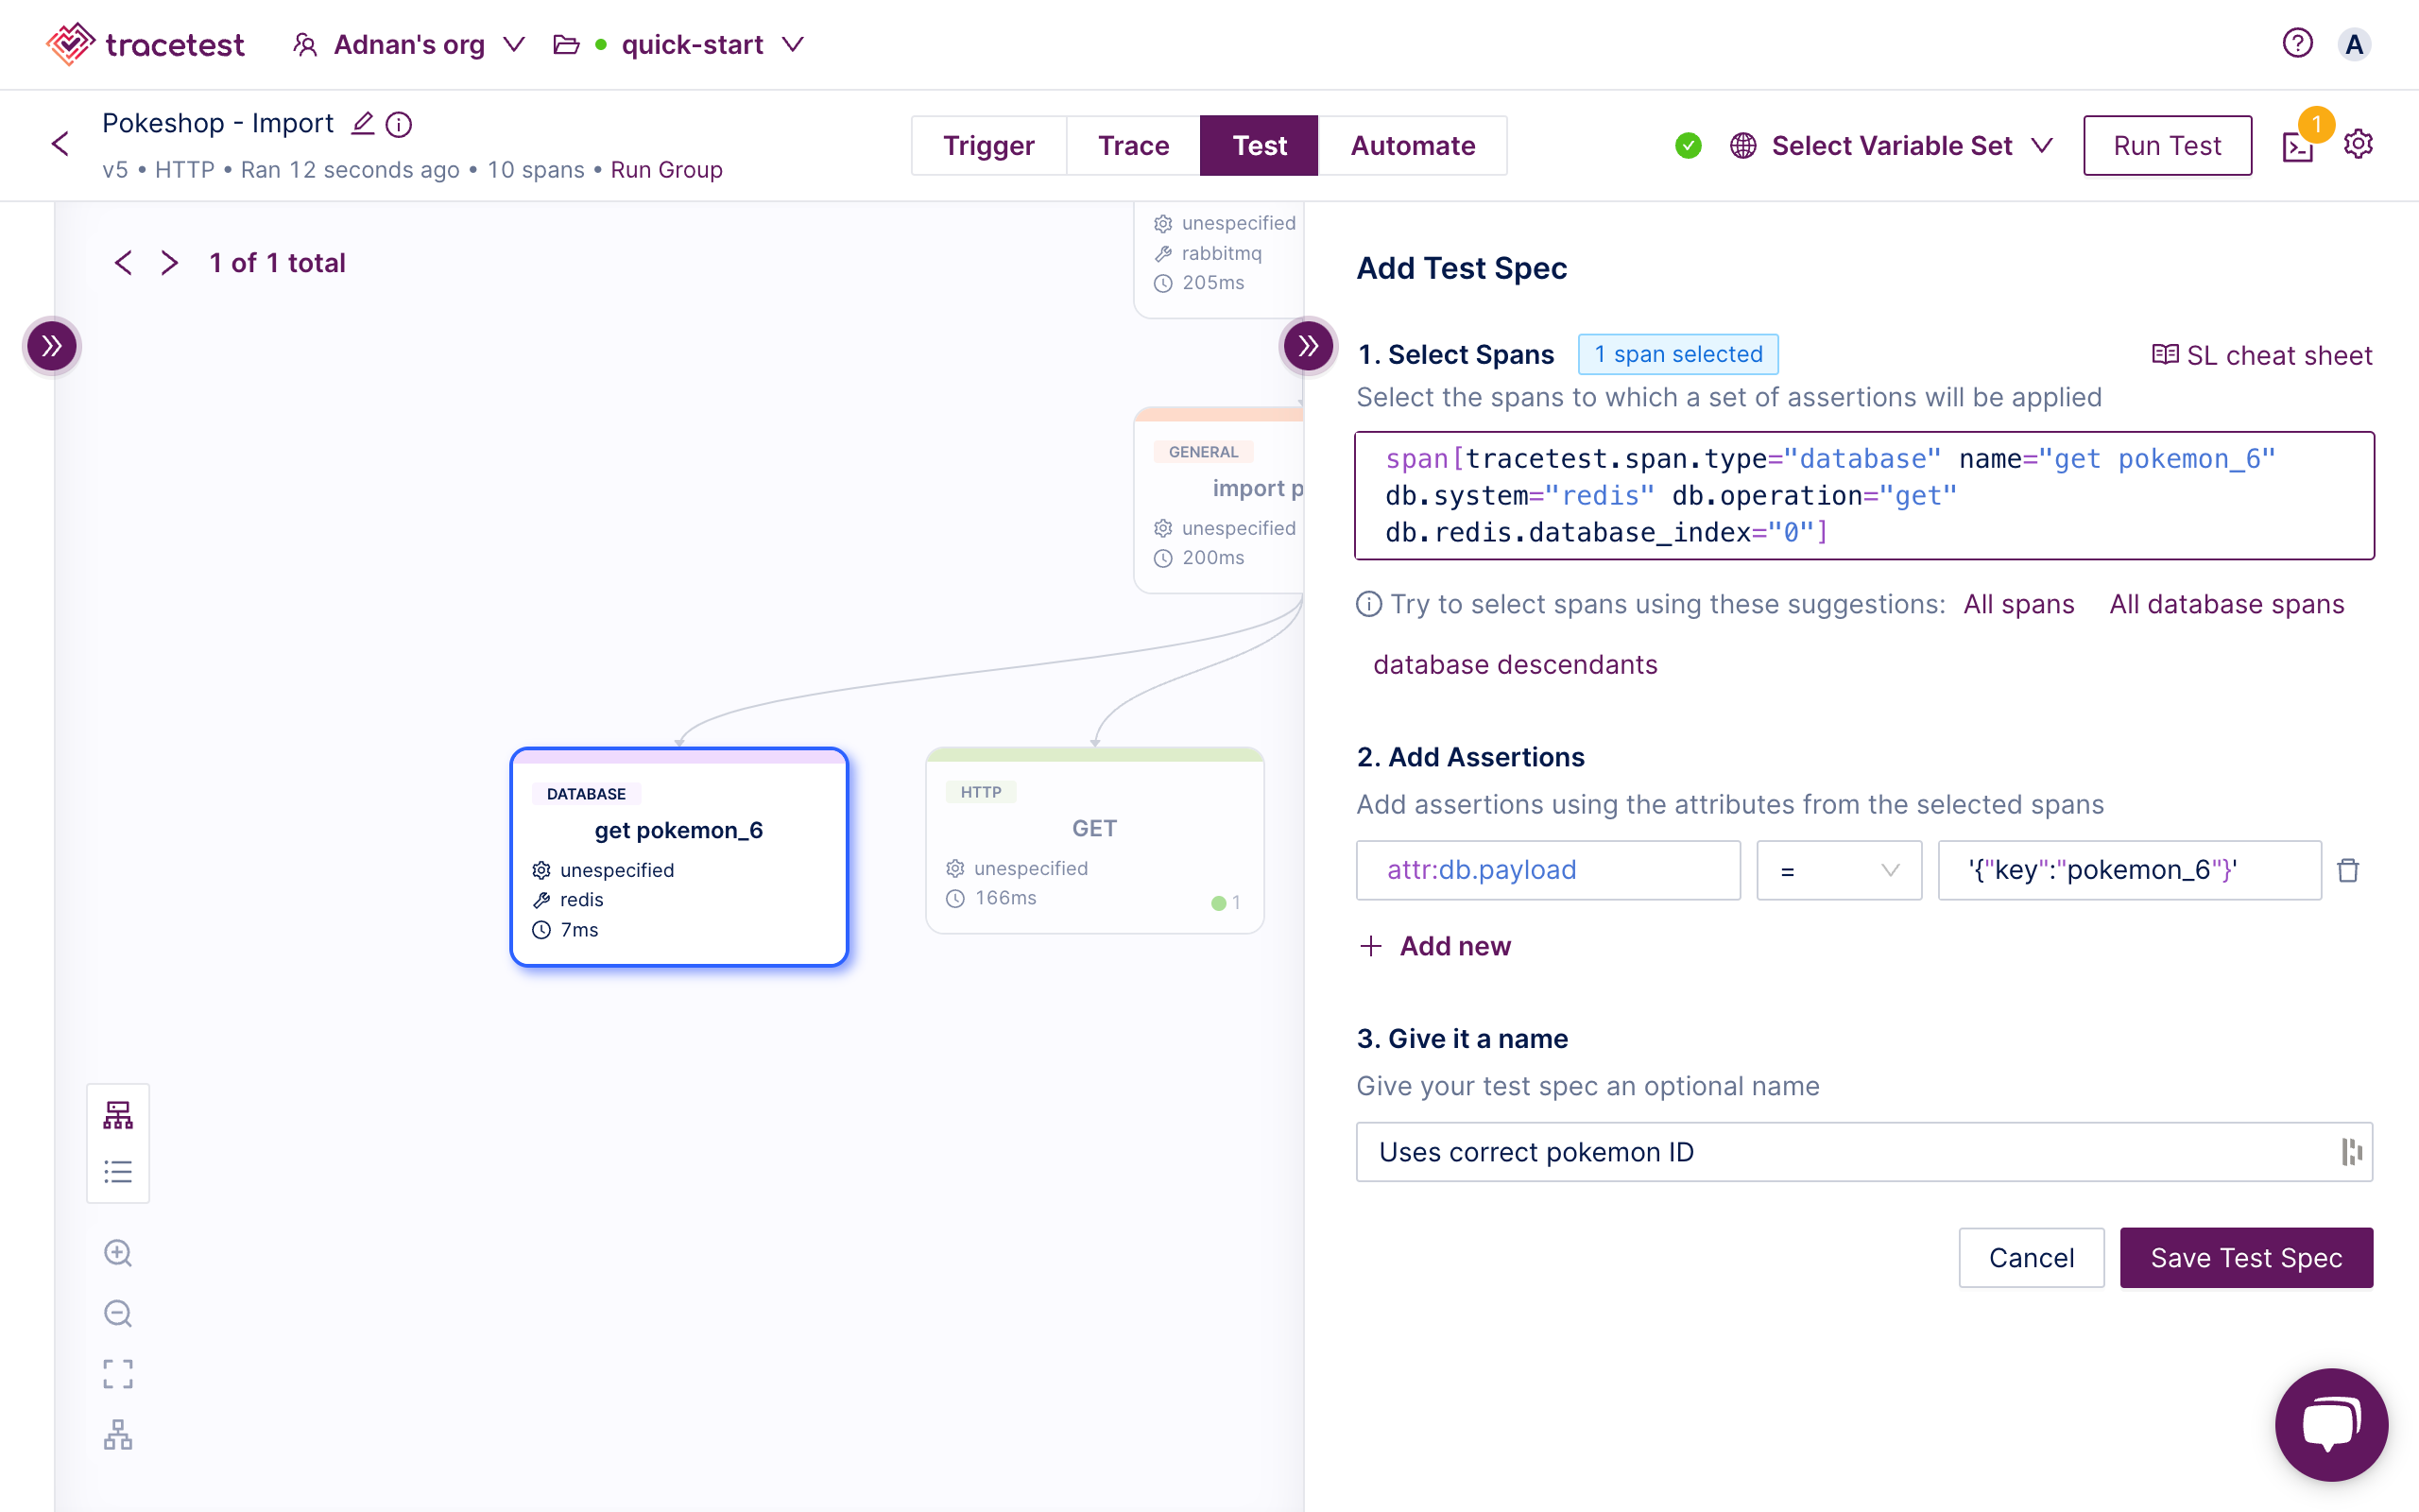Click Save Test Spec

[2246, 1258]
